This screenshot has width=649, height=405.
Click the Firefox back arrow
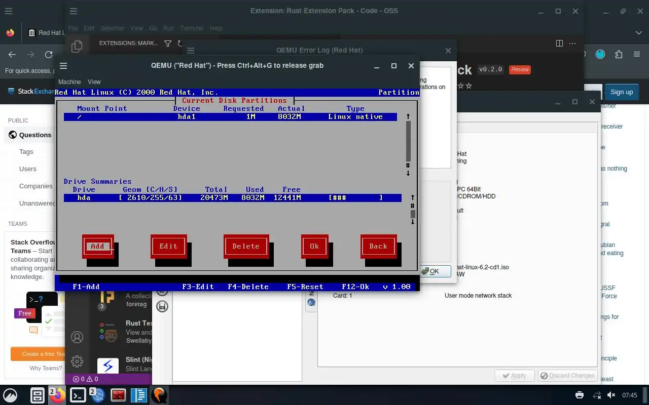(x=12, y=55)
